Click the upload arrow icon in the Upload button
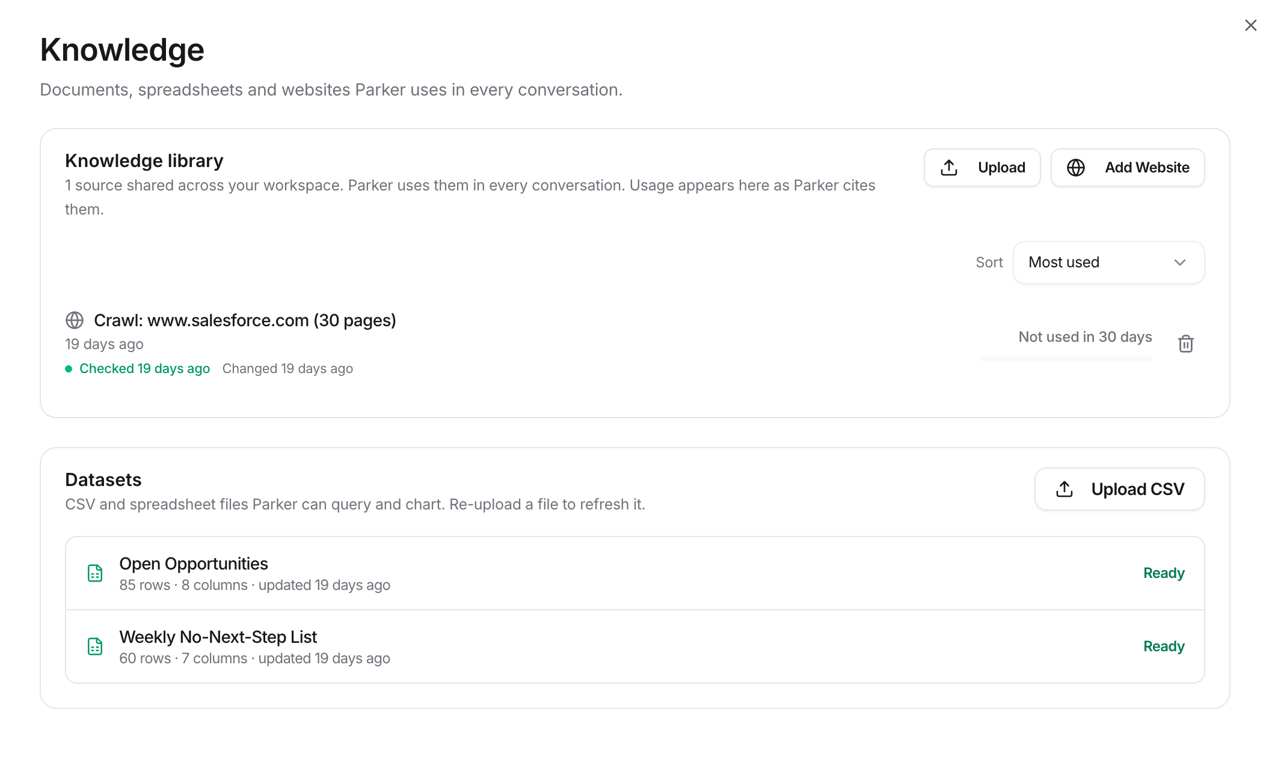Screen dimensions: 1281x769 [x=949, y=168]
